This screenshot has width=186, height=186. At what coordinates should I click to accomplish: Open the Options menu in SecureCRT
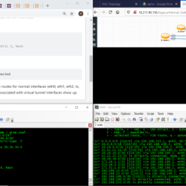tap(126, 113)
